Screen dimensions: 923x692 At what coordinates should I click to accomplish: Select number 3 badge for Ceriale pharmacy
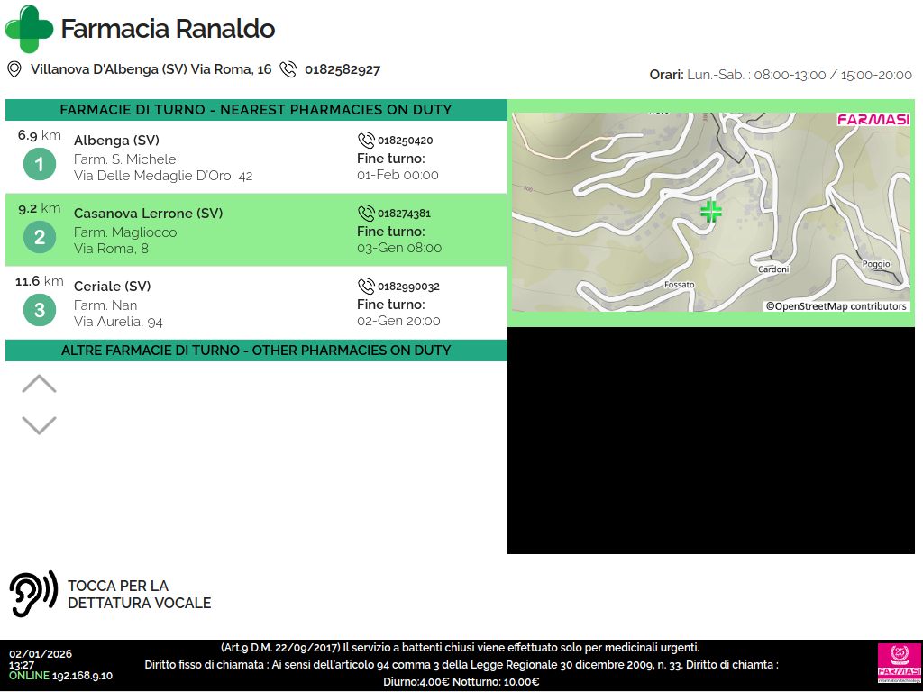40,310
